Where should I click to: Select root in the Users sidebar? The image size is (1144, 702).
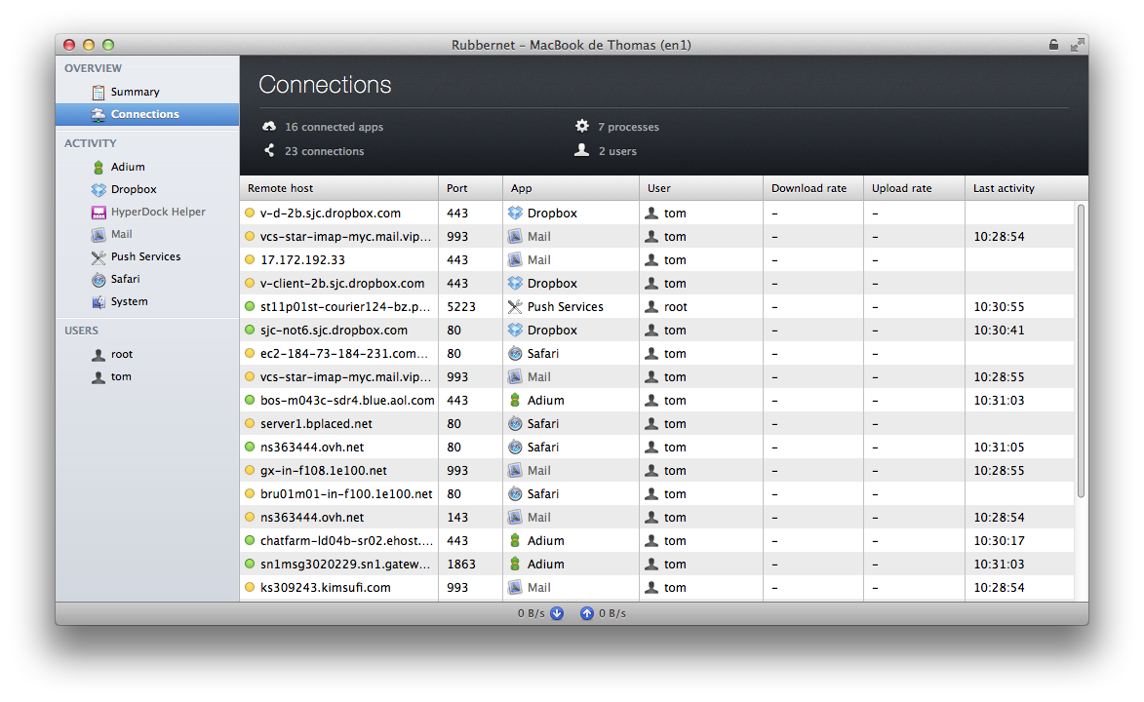[x=122, y=355]
